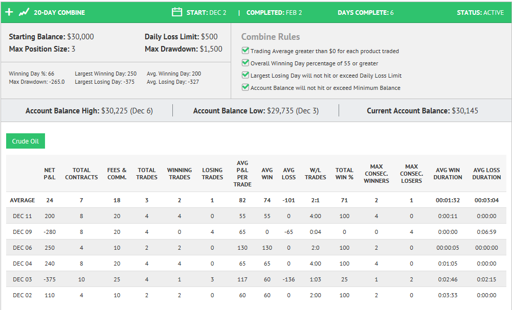Select the AVERAGE row label

pos(22,200)
